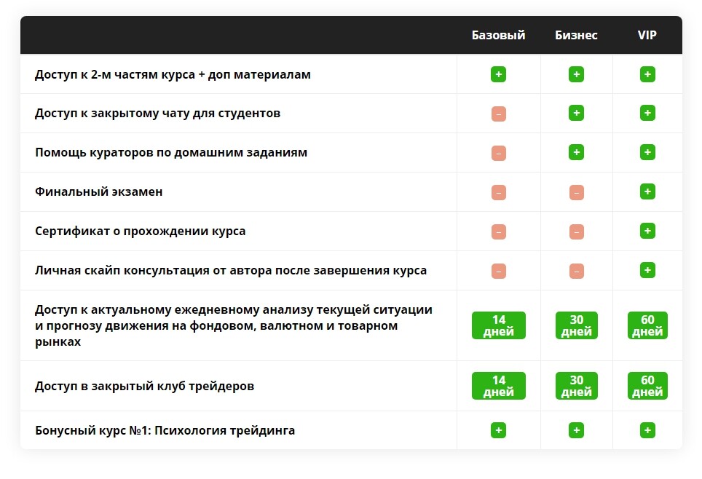702x479 pixels.
Task: Click the Базовый minus icon for Skype consultation
Action: click(x=498, y=271)
